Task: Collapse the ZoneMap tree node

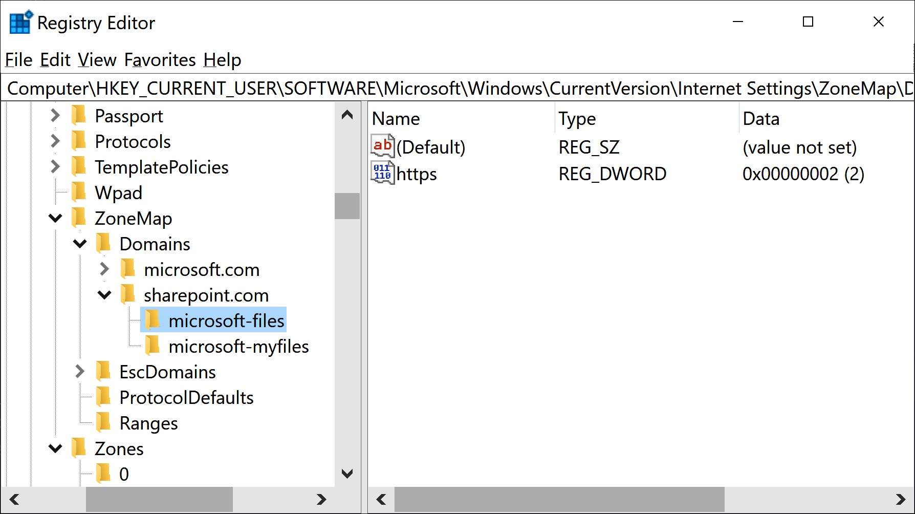Action: pos(55,218)
